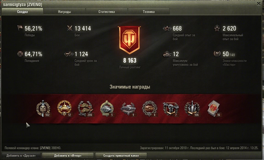Click the sword-and-shield medal with count 102

43,109
